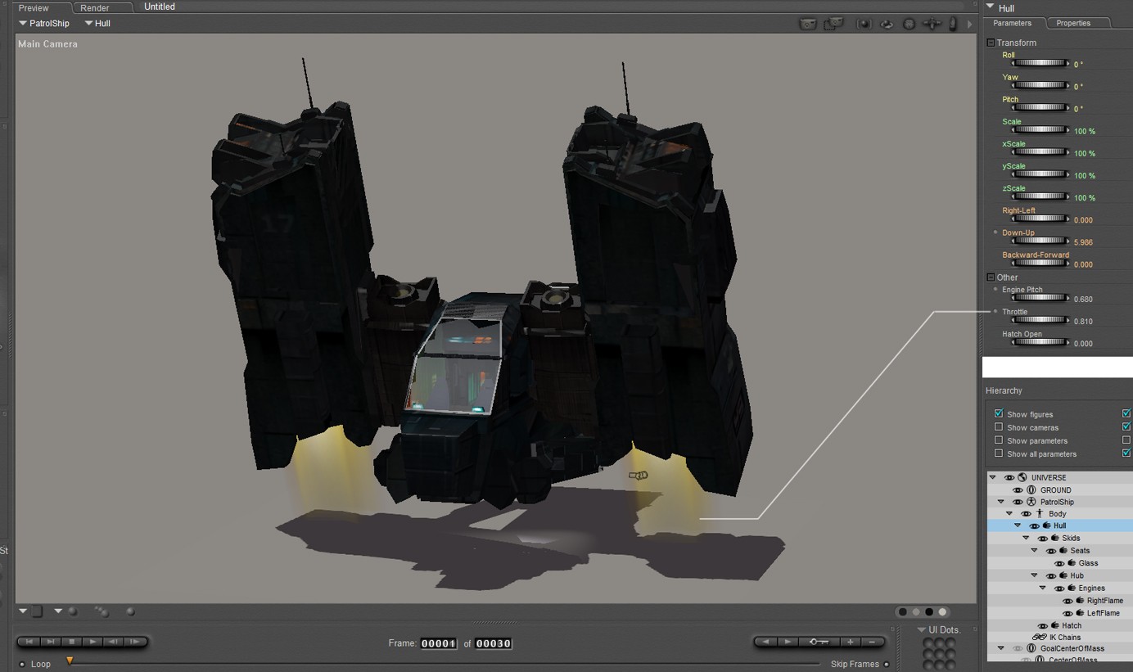Collapse the Transform parameters section
The height and width of the screenshot is (672, 1133).
991,43
